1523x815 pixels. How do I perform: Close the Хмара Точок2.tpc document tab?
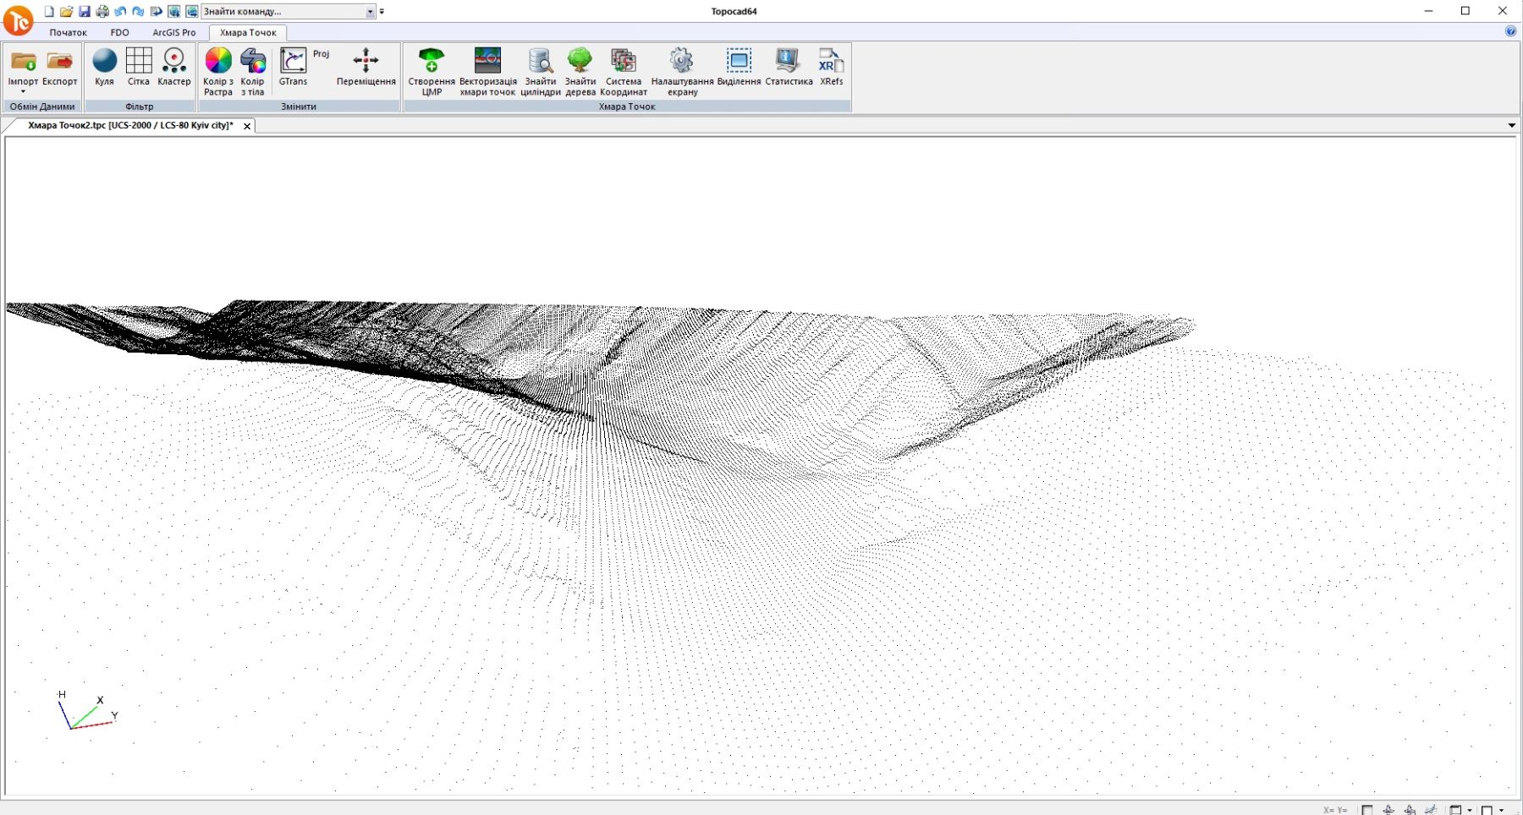pos(247,126)
